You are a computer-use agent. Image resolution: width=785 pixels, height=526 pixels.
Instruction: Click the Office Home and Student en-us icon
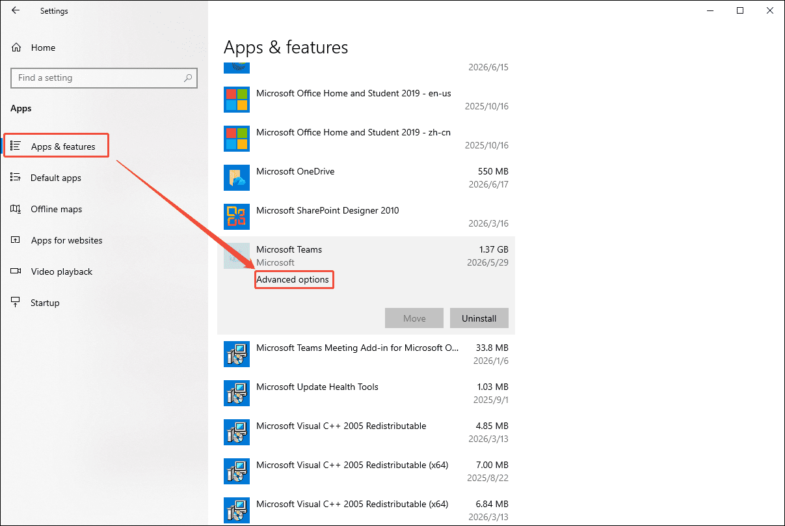pos(237,100)
